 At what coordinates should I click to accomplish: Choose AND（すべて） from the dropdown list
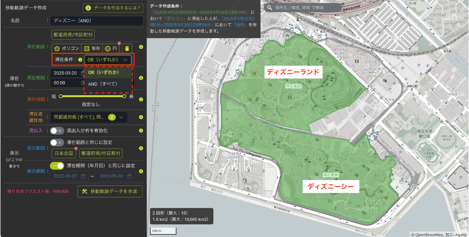pyautogui.click(x=102, y=84)
